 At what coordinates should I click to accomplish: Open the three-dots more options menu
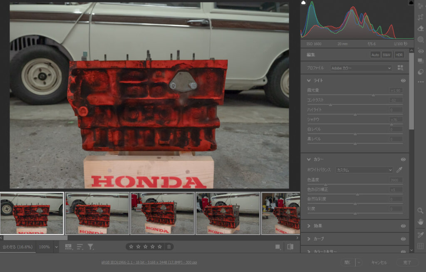point(421,82)
